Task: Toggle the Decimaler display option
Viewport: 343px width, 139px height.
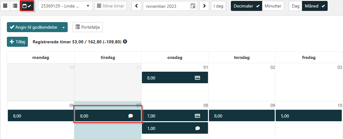Action: (x=247, y=6)
